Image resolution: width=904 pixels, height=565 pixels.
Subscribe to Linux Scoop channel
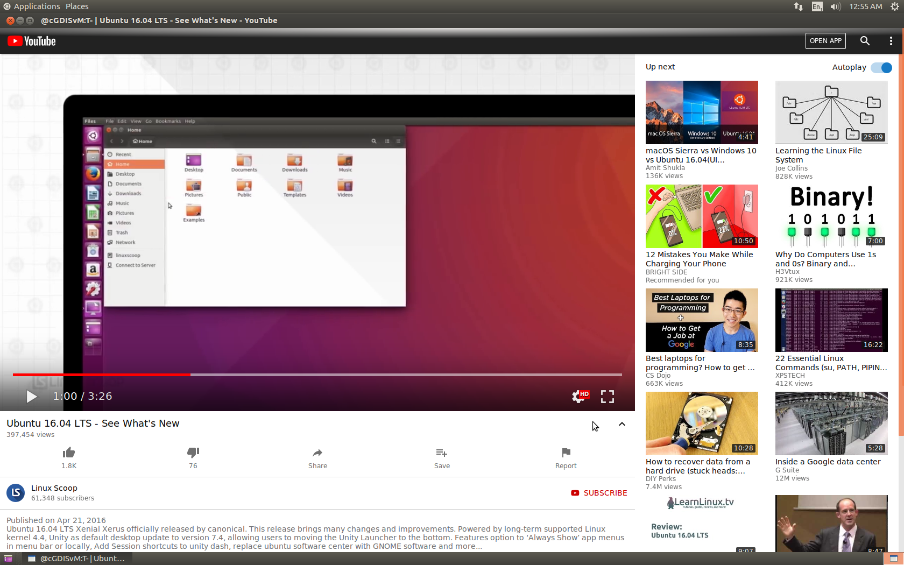click(599, 493)
